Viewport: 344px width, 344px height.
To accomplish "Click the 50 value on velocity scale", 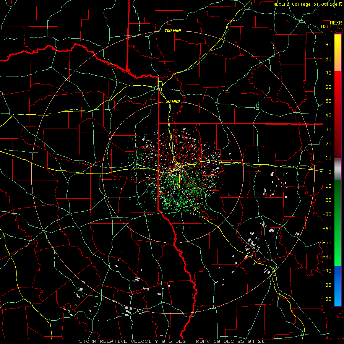I will (328, 101).
